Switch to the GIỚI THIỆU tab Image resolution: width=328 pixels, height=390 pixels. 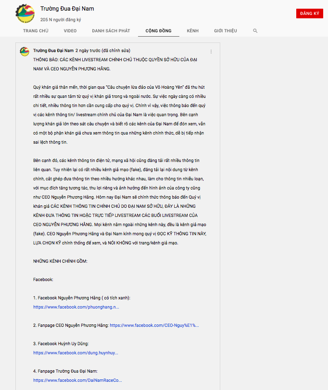click(226, 31)
